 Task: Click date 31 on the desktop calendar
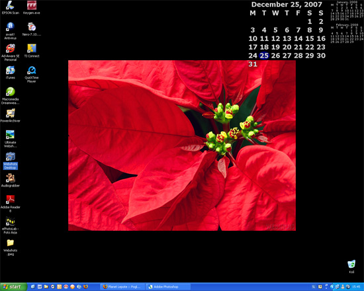(253, 64)
